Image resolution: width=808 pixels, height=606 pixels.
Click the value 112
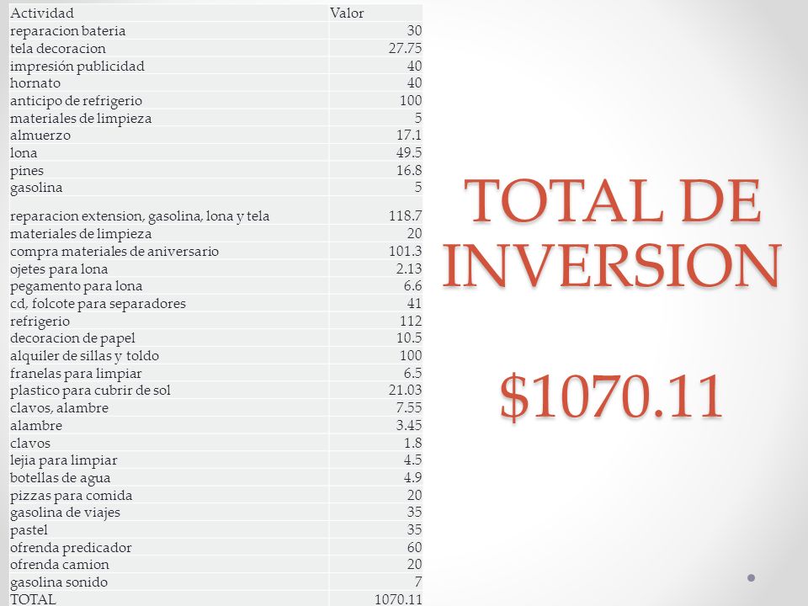coord(411,321)
